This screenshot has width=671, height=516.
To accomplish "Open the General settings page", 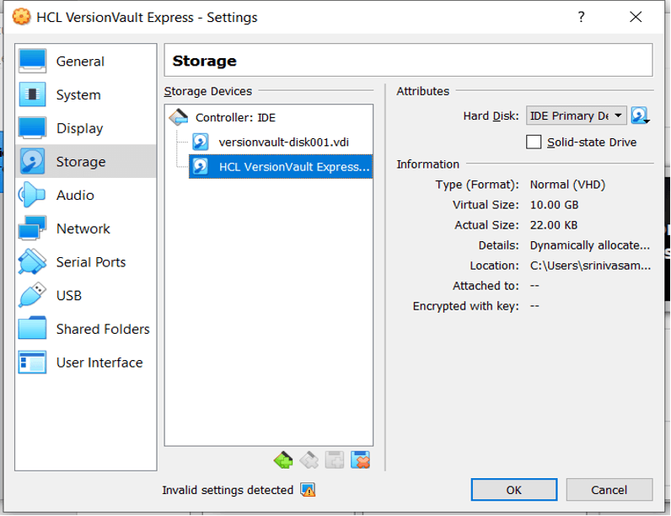I will pyautogui.click(x=86, y=62).
